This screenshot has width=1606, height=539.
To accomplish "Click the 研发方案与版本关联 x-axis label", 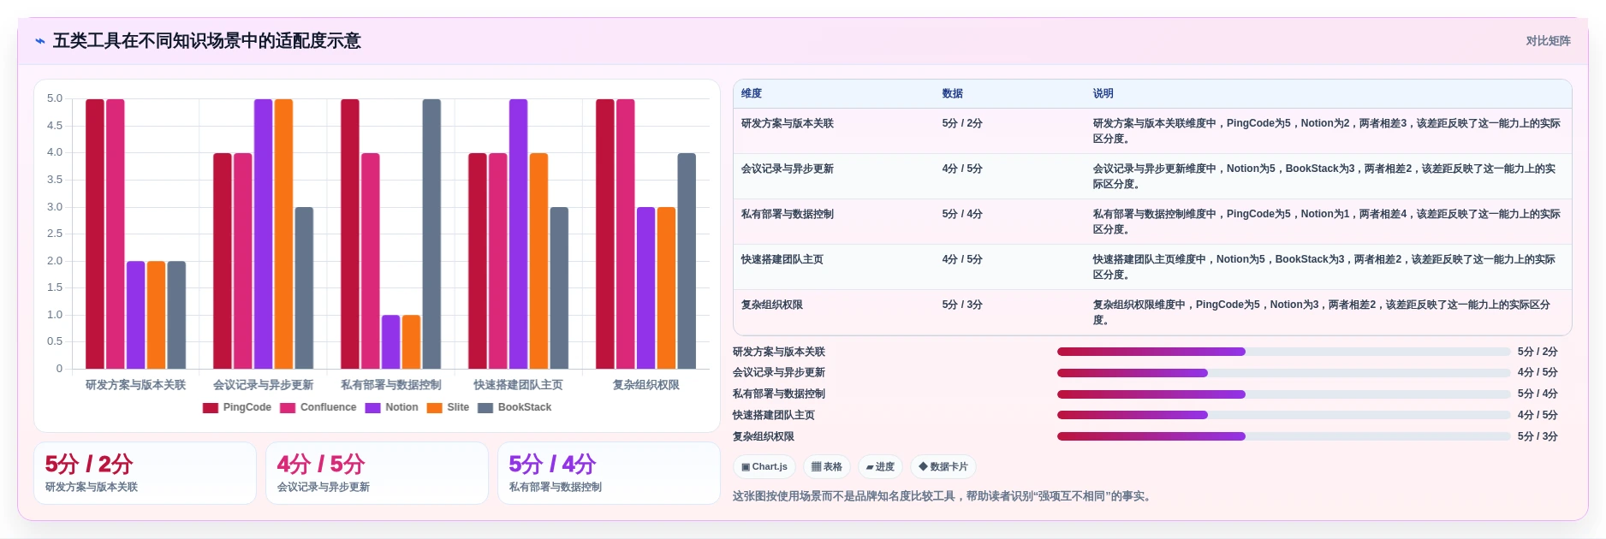I will (135, 385).
